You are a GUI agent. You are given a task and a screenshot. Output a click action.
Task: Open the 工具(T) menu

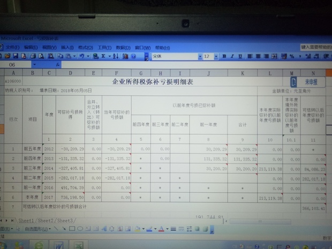click(x=104, y=48)
